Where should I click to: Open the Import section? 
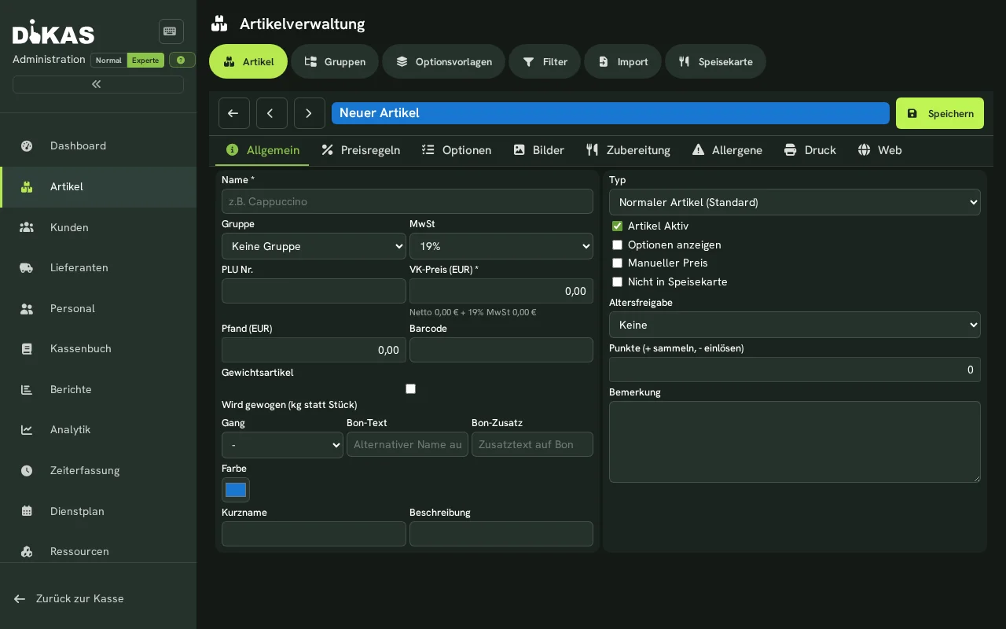622,61
